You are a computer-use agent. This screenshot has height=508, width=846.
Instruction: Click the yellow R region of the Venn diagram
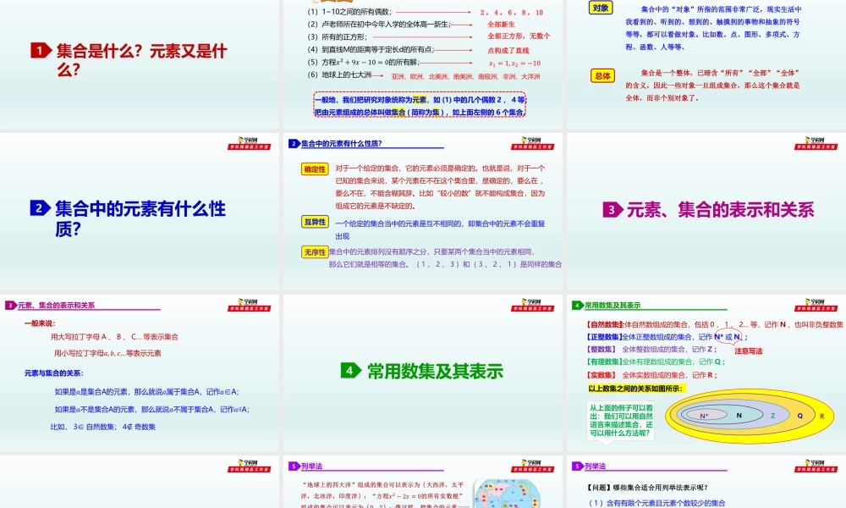(x=821, y=415)
